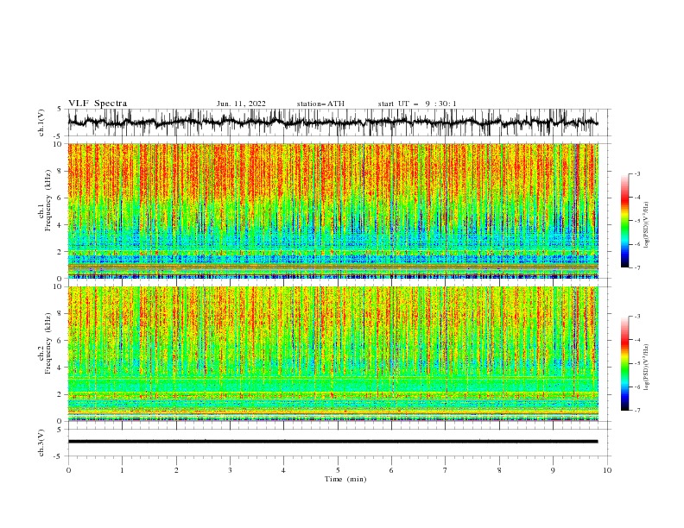Click the ch.2 colorbar log(PSD) units label
Screen dimensions: 684x528
click(647, 368)
